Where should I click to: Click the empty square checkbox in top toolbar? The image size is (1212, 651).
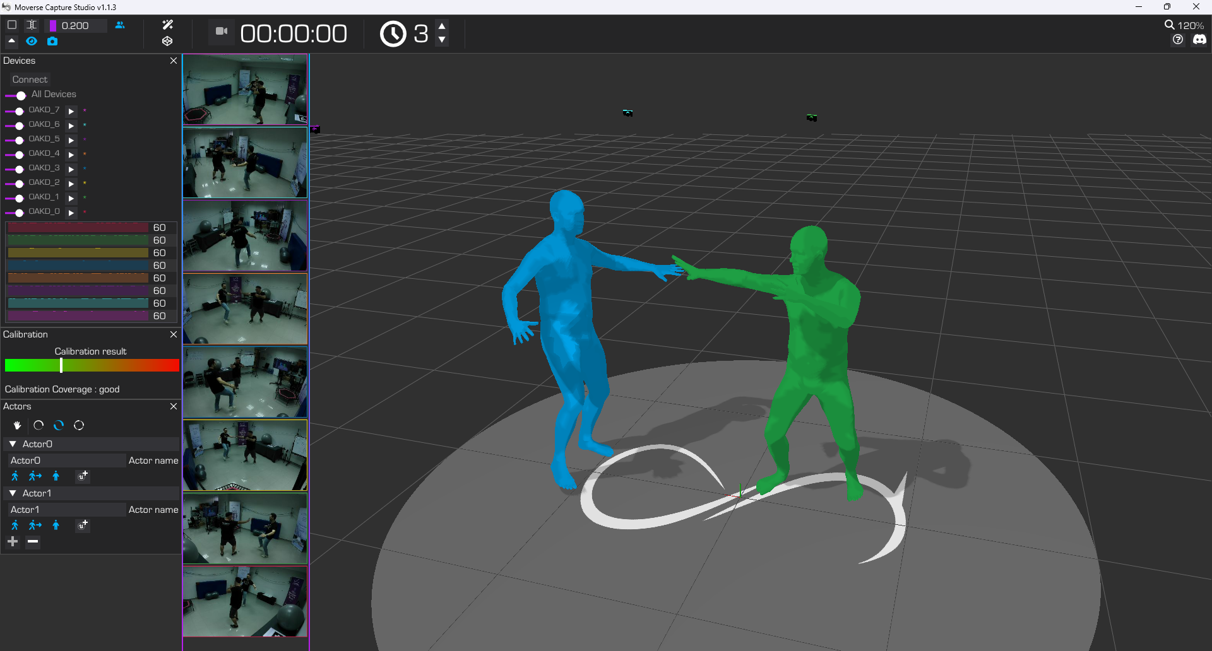(x=11, y=25)
